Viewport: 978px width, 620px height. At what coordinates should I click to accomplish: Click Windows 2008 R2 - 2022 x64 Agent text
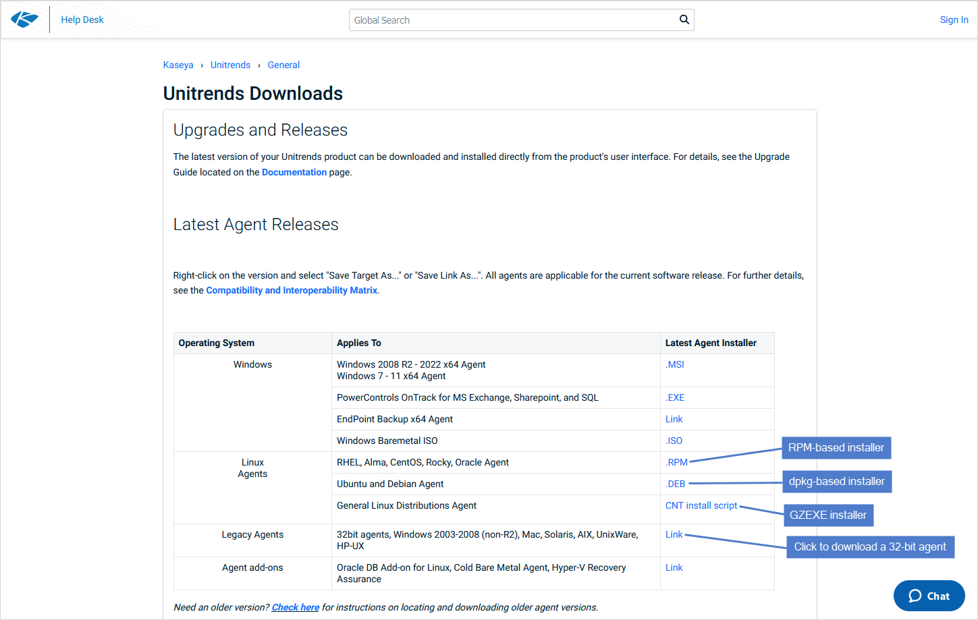(411, 364)
